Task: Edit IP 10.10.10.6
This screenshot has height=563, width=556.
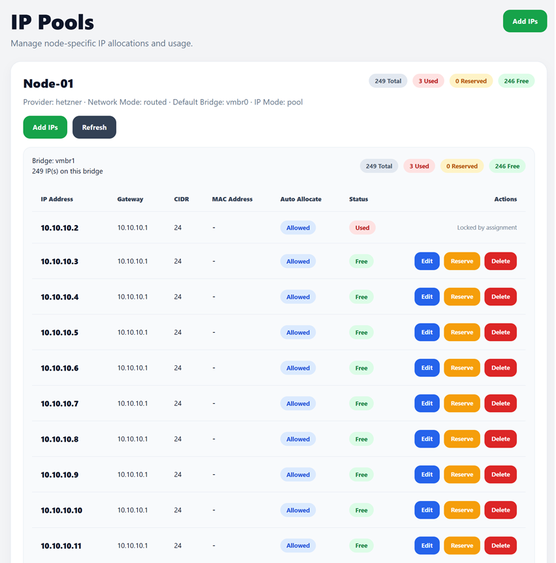Action: pyautogui.click(x=427, y=368)
